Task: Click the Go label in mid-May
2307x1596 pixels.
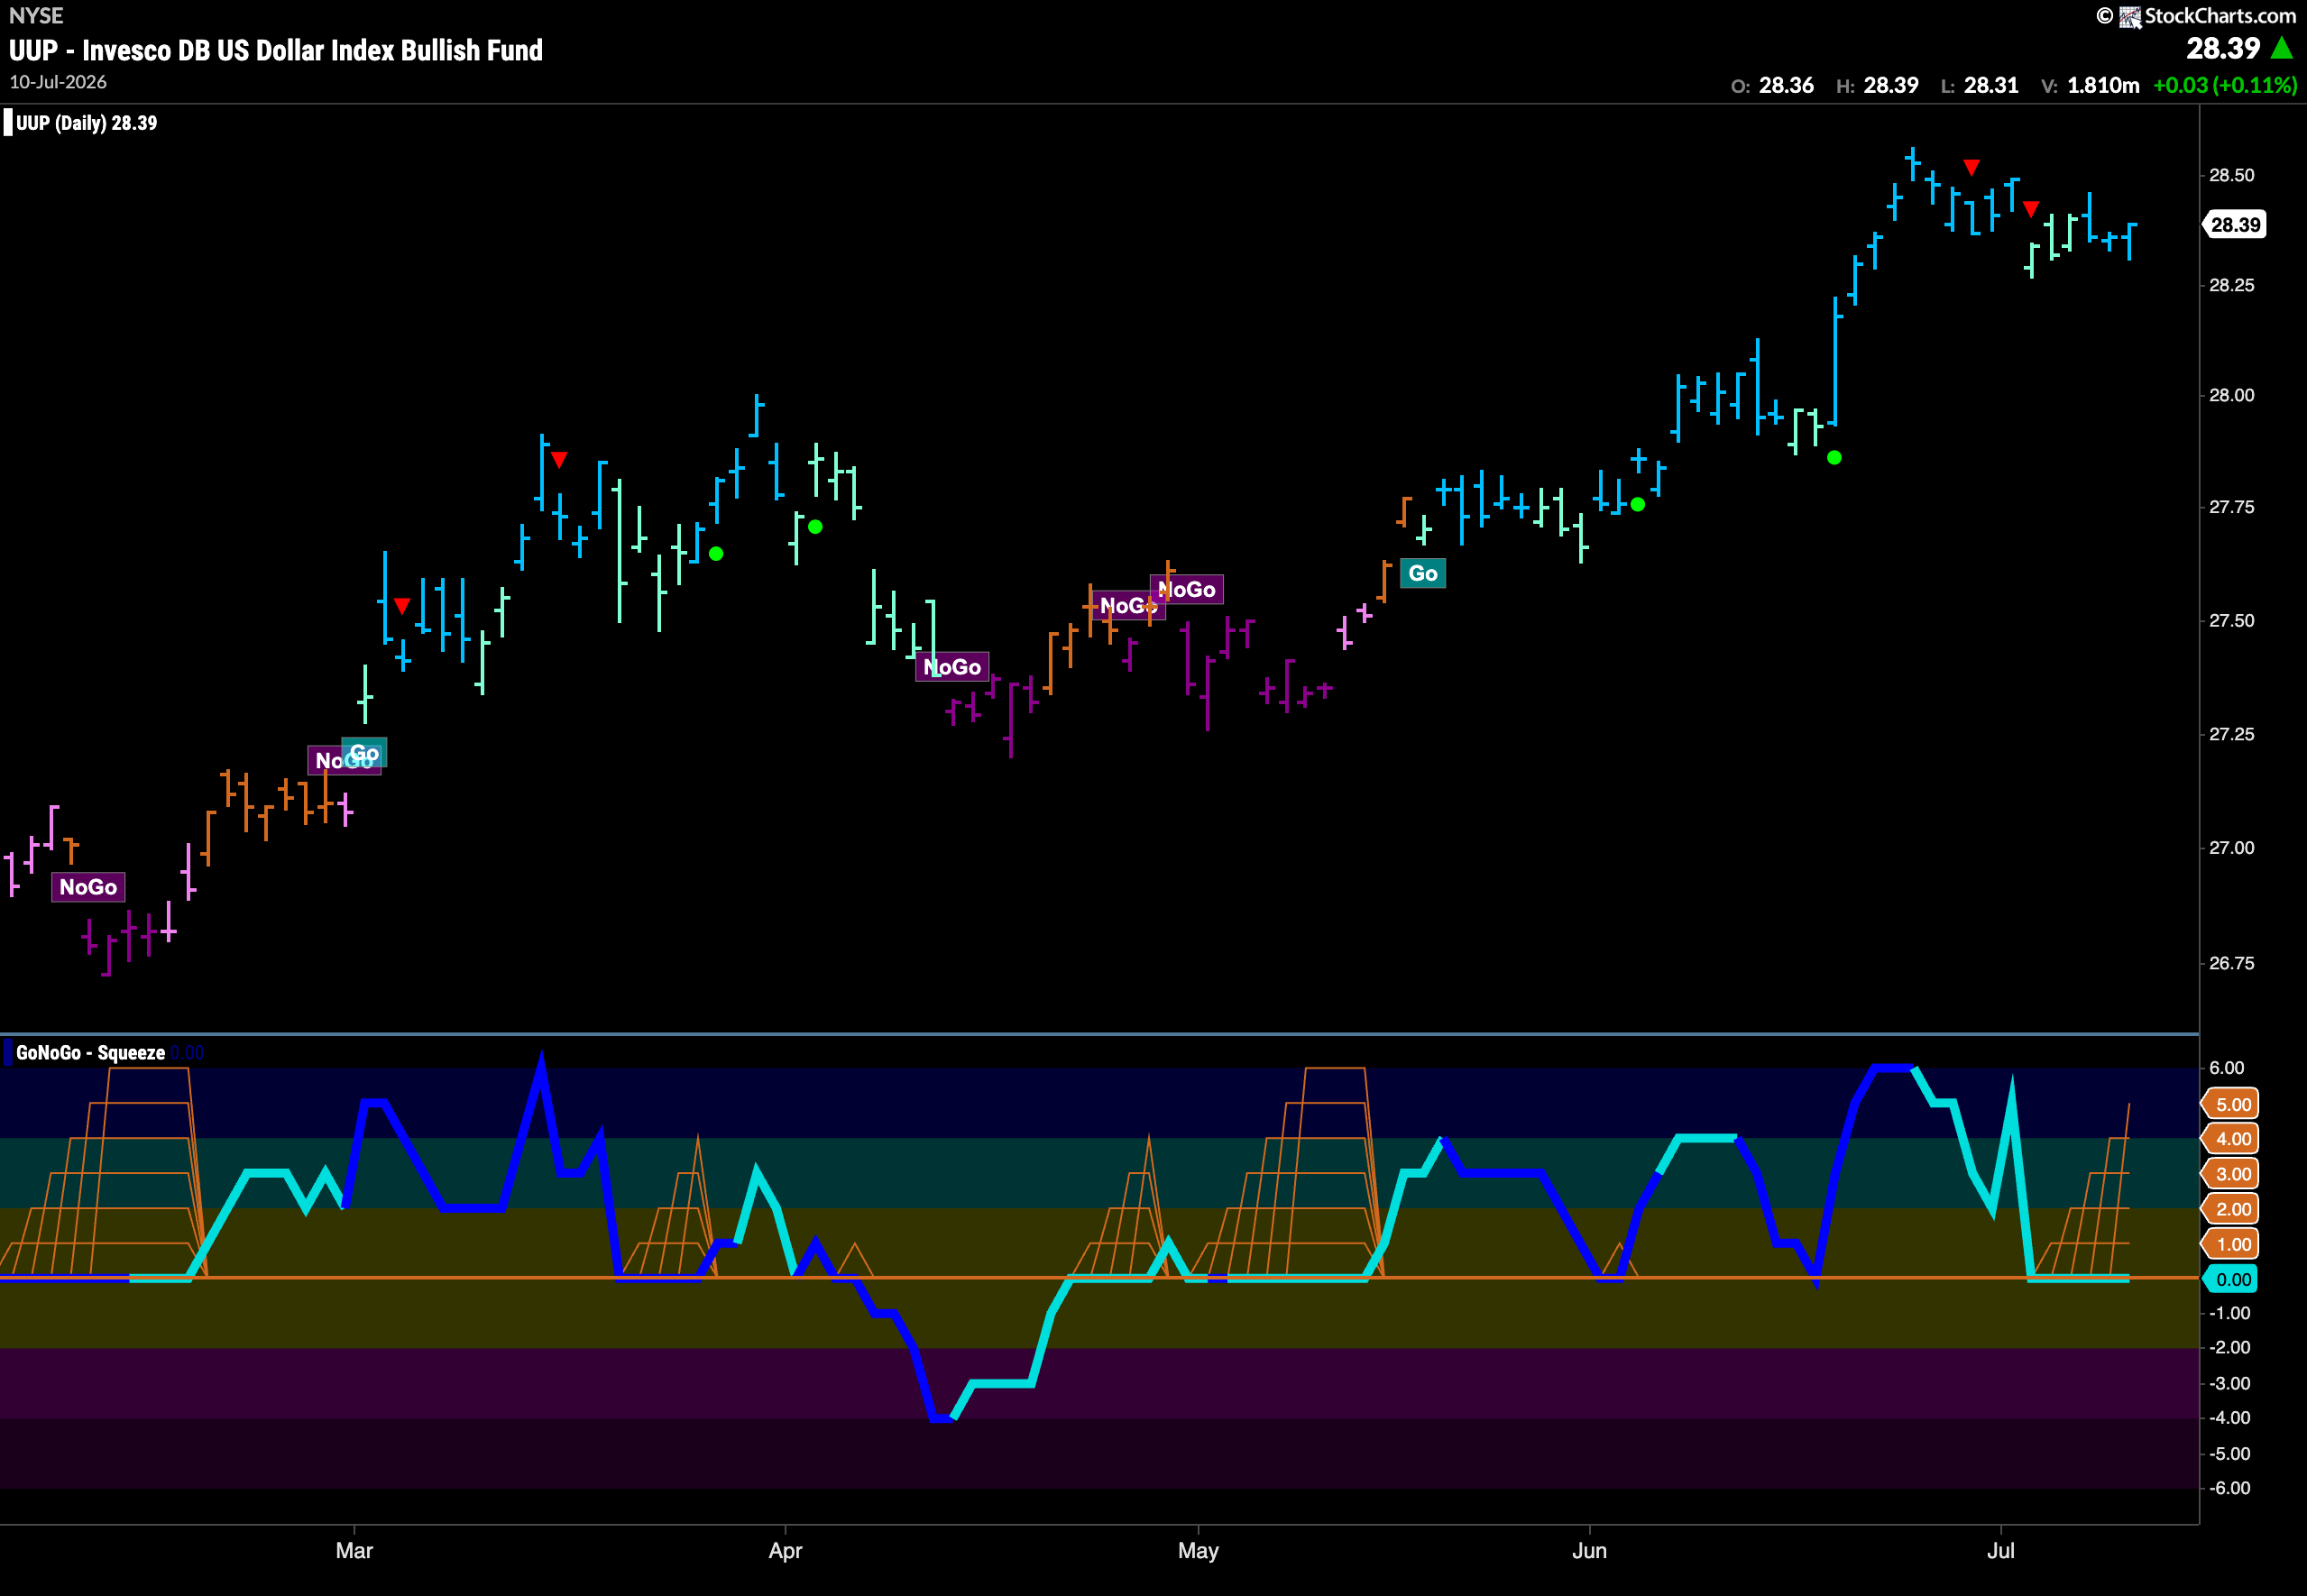Action: tap(1423, 574)
